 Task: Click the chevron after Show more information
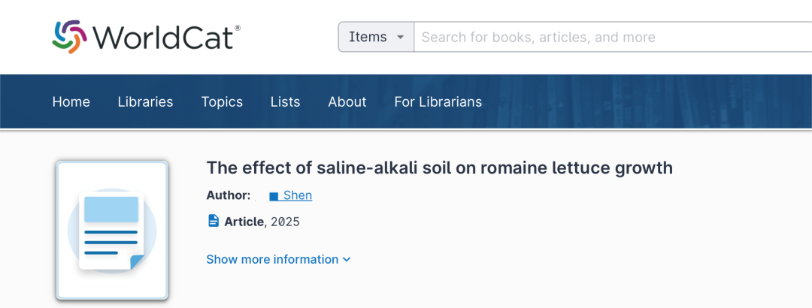[x=347, y=259]
